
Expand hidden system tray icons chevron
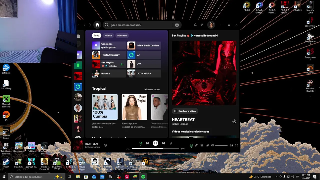coord(276,177)
